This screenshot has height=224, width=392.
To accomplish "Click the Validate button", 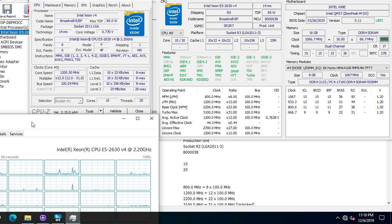I will (x=116, y=111).
